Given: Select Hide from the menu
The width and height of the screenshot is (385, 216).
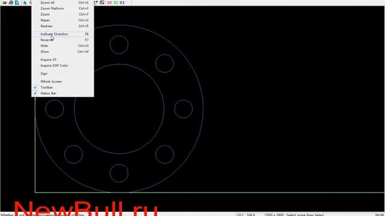Looking at the screenshot, I should [63, 46].
